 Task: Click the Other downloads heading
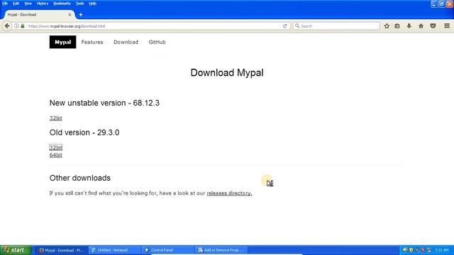point(80,178)
